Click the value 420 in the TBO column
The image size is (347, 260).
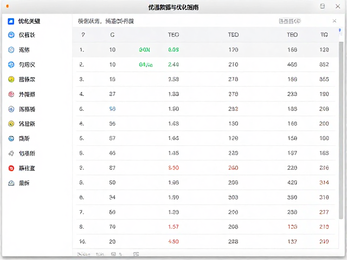[x=292, y=183]
